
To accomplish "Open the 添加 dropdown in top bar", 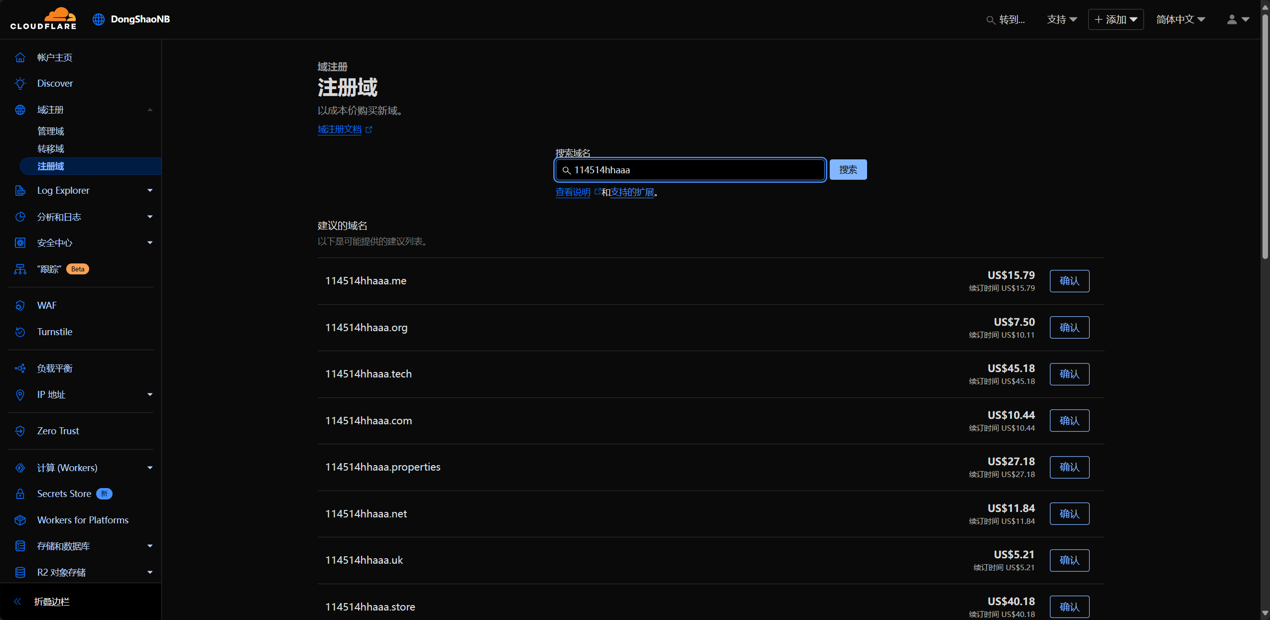I will point(1116,19).
